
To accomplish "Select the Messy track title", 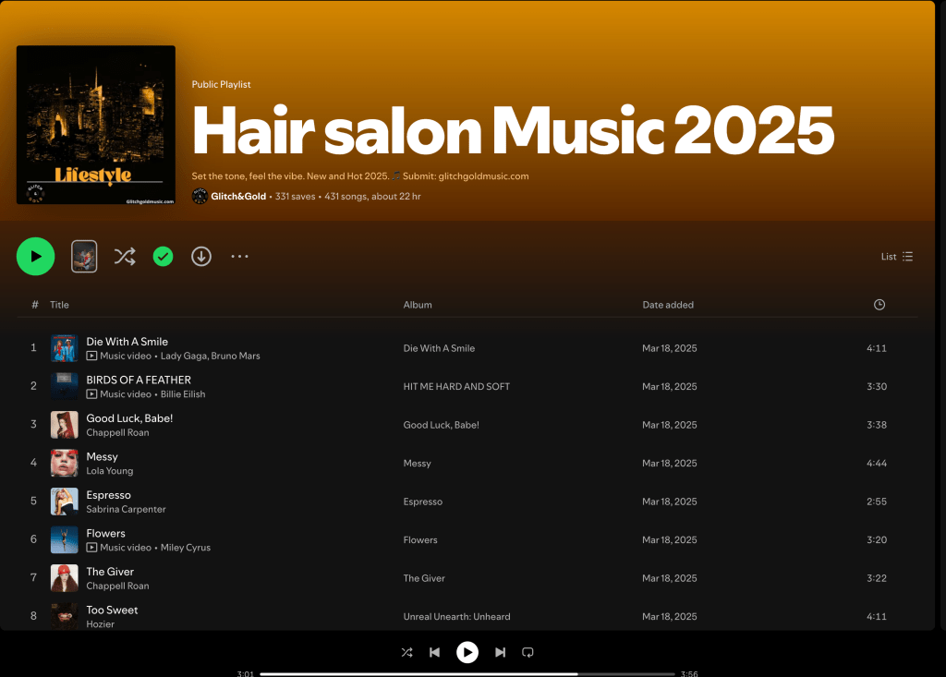I will (x=102, y=457).
